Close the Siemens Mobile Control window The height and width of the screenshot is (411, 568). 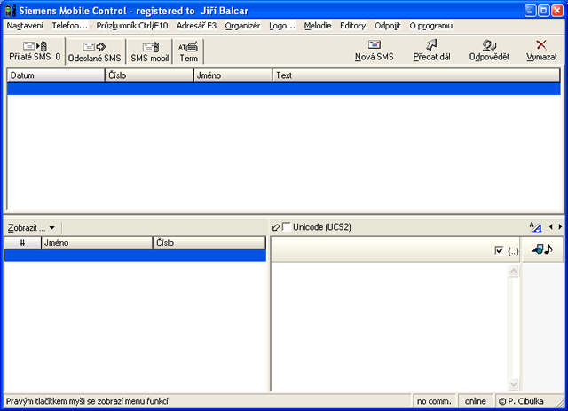tap(557, 11)
